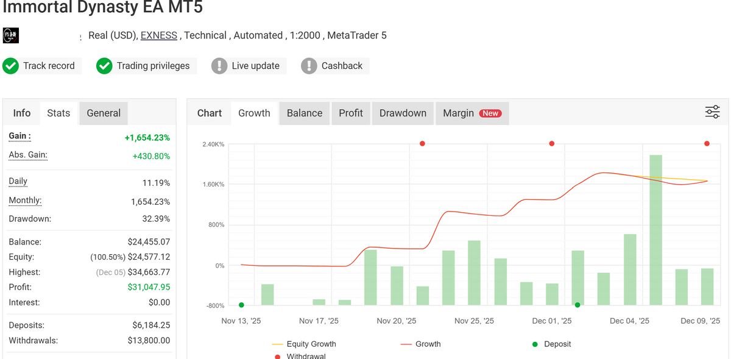Image resolution: width=731 pixels, height=359 pixels.
Task: Open the EXNESS broker link
Action: 158,35
